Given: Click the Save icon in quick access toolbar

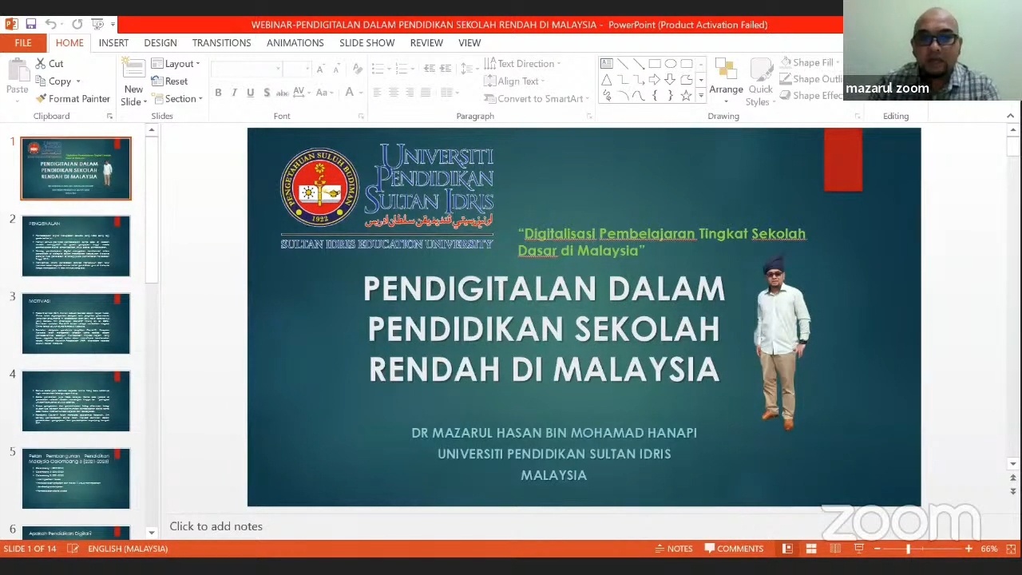Looking at the screenshot, I should pos(30,24).
